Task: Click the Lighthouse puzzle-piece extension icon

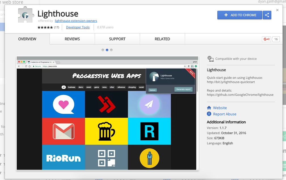Action: [x=26, y=15]
